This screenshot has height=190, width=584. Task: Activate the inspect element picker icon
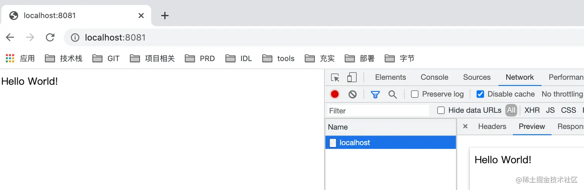click(335, 77)
